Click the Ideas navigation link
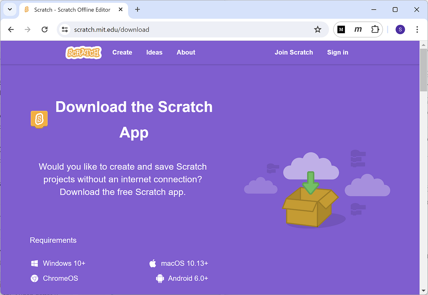This screenshot has width=428, height=295. (x=154, y=52)
